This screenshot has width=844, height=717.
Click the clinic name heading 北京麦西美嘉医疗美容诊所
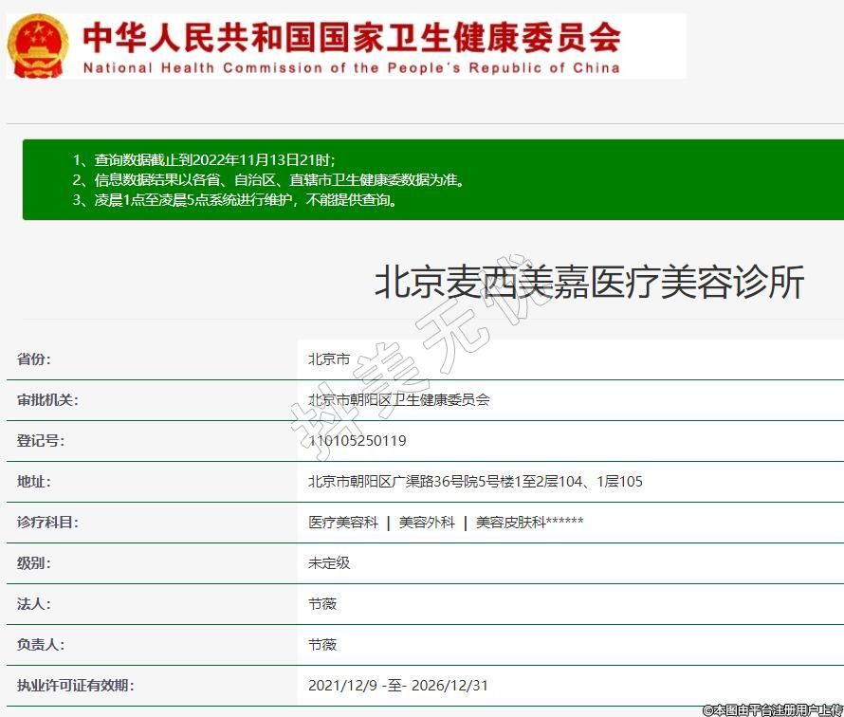point(589,283)
